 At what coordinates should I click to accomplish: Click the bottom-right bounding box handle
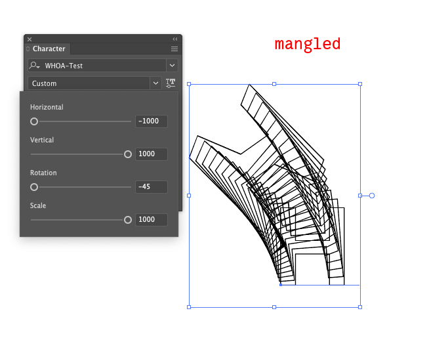click(x=360, y=307)
